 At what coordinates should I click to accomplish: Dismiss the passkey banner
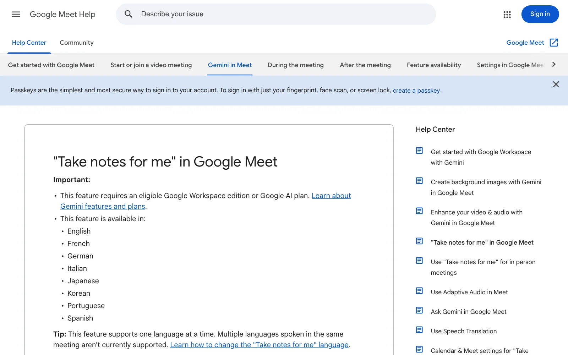(556, 84)
